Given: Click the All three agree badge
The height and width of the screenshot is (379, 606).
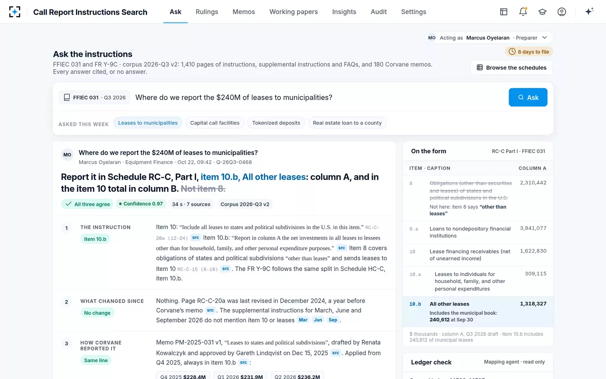Looking at the screenshot, I should click(x=87, y=204).
